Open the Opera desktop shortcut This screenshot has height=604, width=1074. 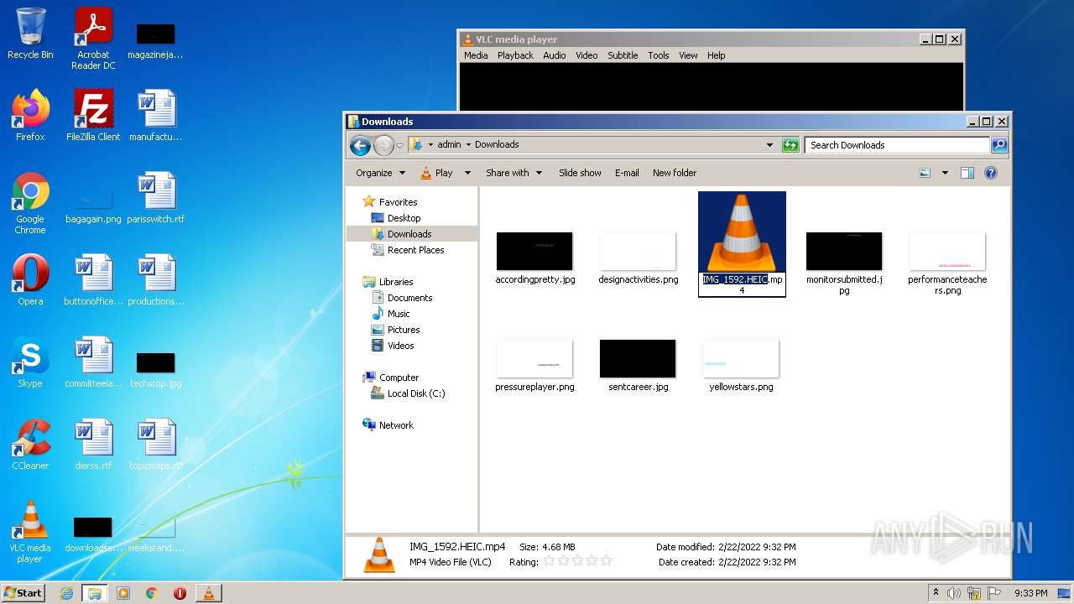(30, 280)
